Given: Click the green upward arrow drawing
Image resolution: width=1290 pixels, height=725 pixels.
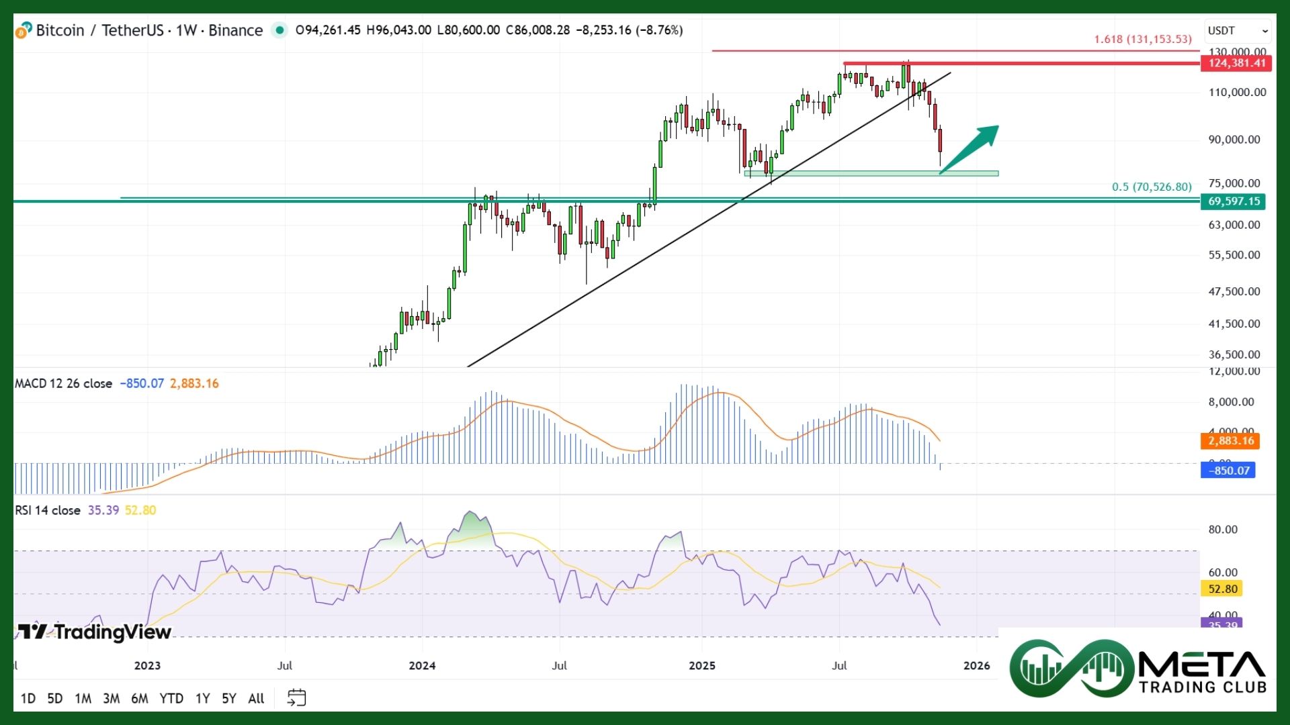Looking at the screenshot, I should [x=970, y=149].
